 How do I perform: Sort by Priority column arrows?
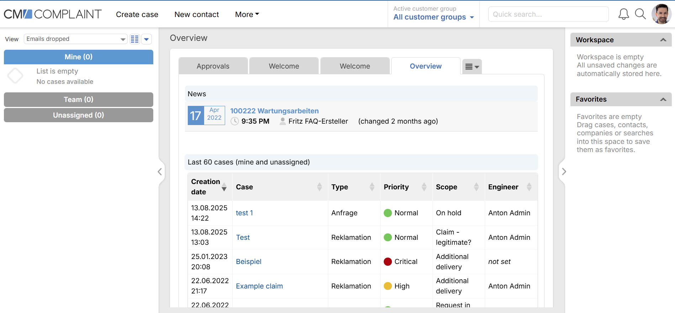424,187
